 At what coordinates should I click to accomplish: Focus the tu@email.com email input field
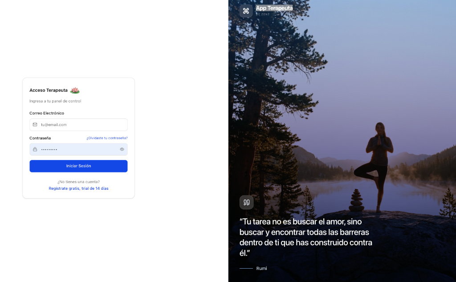pos(78,125)
